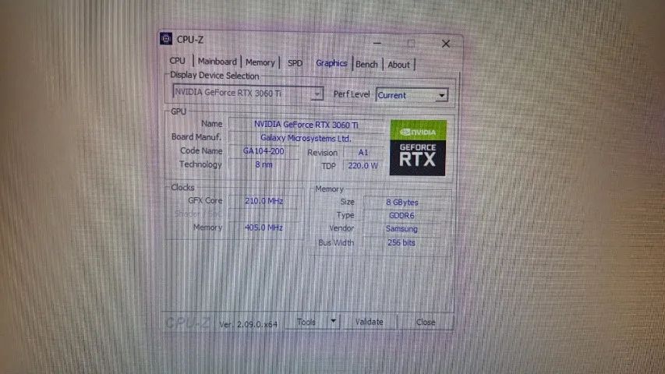This screenshot has width=665, height=374.
Task: Click the A1 revision value
Action: (363, 152)
